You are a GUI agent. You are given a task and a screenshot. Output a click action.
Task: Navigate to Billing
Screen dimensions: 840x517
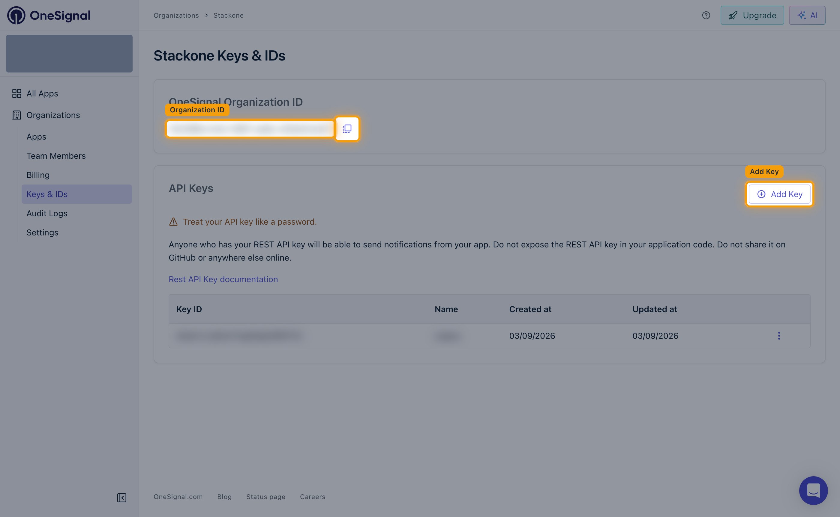(x=38, y=175)
